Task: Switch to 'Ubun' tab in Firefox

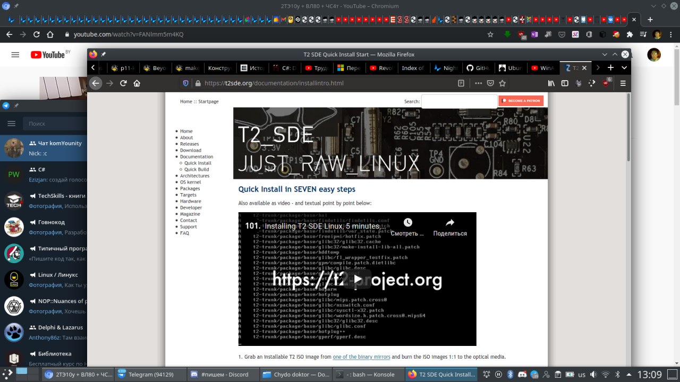Action: click(x=510, y=68)
